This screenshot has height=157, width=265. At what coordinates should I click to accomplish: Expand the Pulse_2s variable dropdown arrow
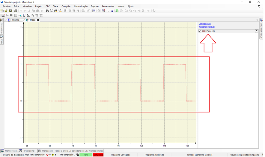tap(257, 31)
